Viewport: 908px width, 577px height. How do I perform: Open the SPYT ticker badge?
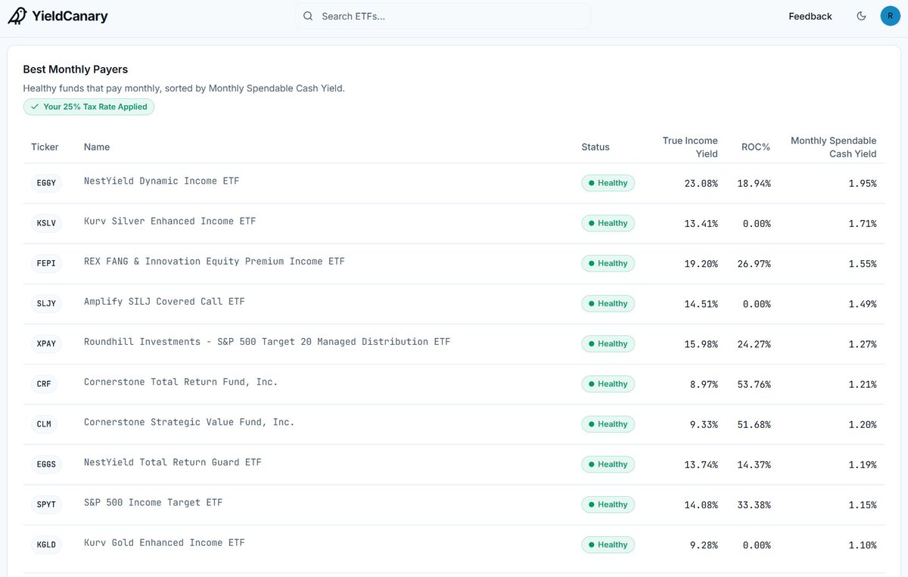pyautogui.click(x=46, y=504)
